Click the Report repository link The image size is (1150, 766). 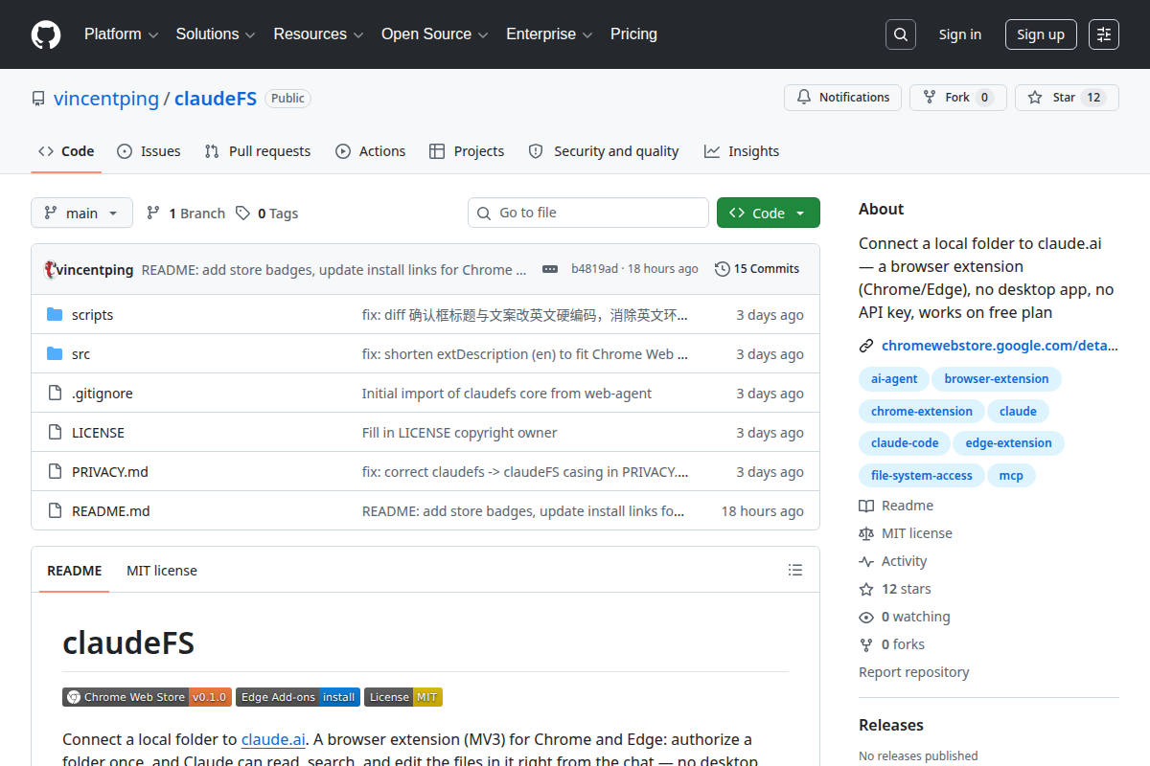tap(913, 672)
